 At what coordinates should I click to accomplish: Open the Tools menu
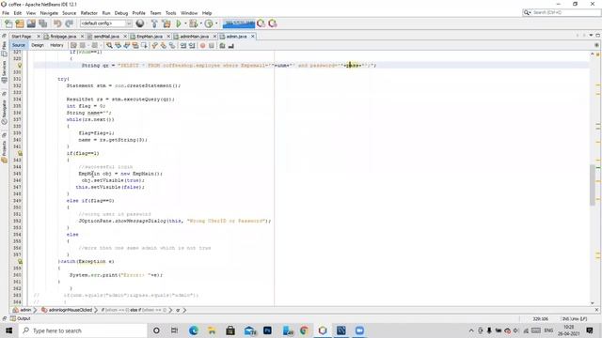170,13
